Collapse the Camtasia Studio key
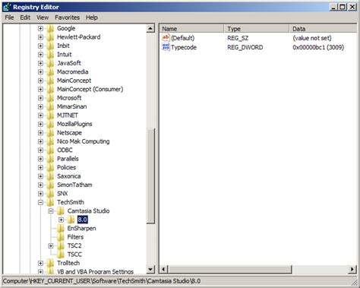The image size is (360, 288). pyautogui.click(x=51, y=211)
